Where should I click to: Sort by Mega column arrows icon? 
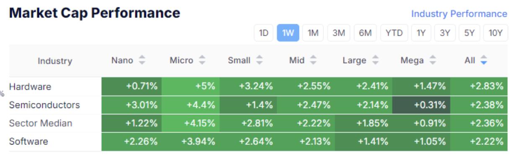pyautogui.click(x=433, y=60)
